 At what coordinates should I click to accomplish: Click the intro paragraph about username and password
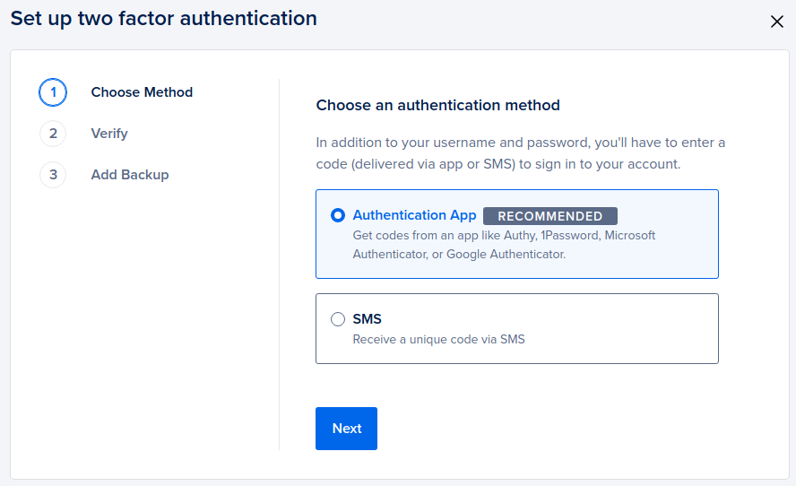(x=520, y=153)
